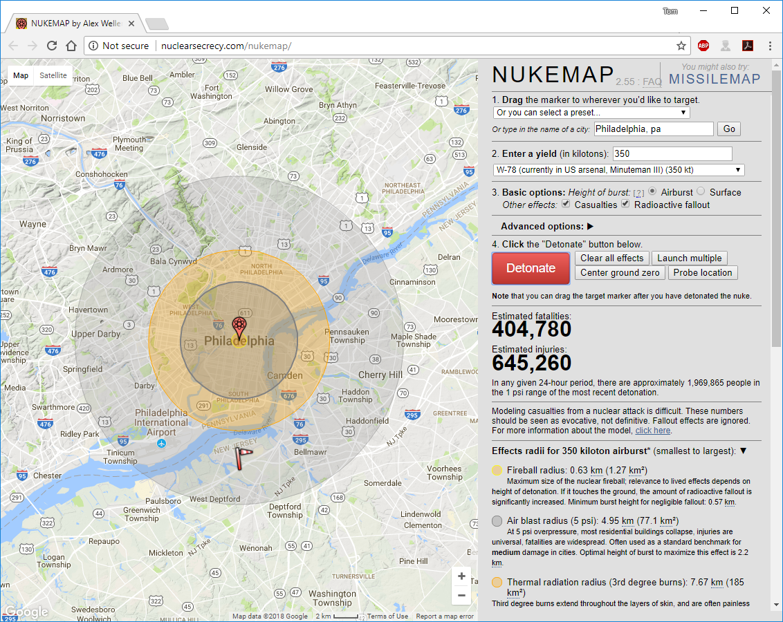Select the Airburst radio button
783x622 pixels.
tap(652, 191)
